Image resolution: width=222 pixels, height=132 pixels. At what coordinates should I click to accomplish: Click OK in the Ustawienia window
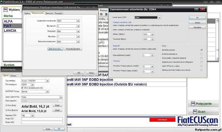(59, 129)
